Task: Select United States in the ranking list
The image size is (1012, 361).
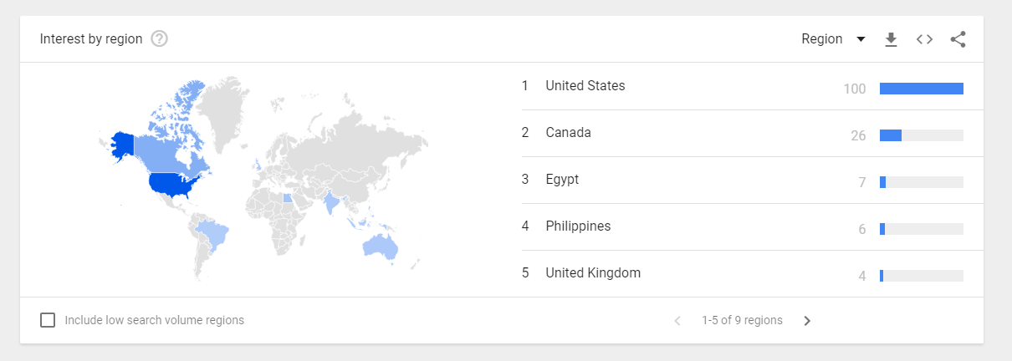Action: 585,86
